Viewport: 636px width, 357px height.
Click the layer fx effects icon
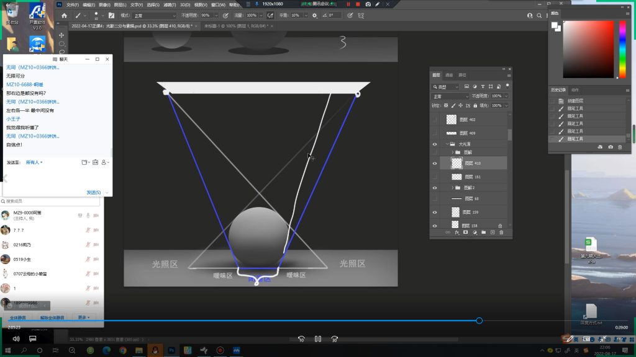[x=457, y=232]
